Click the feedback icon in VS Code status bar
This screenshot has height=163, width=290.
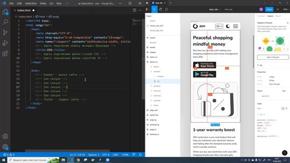coord(134,154)
